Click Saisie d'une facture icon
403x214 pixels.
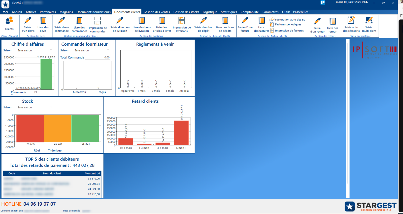click(245, 21)
